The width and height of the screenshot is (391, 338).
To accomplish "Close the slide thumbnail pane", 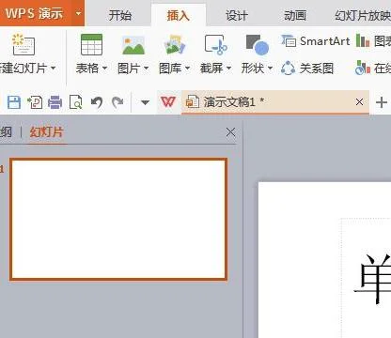I will (231, 132).
